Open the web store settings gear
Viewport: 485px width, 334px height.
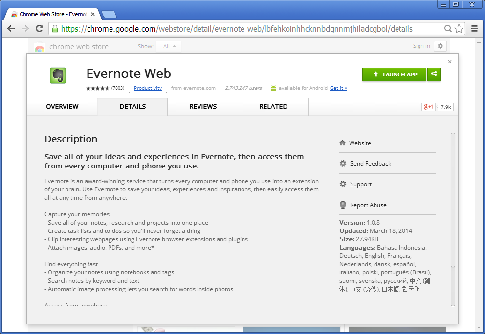click(x=440, y=46)
